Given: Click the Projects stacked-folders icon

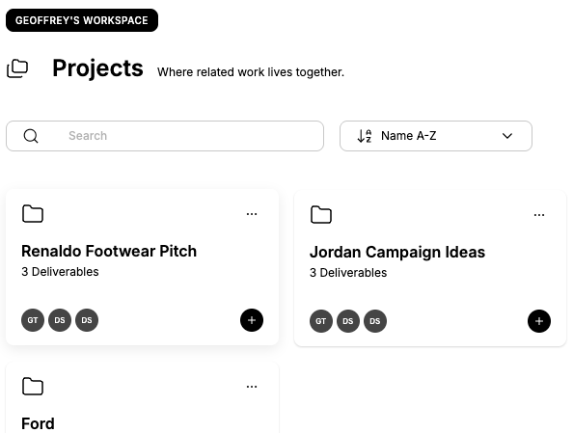Looking at the screenshot, I should (x=17, y=68).
